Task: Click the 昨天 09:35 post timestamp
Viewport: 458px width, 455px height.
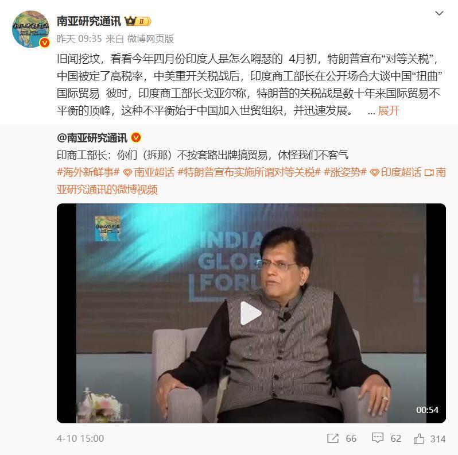Action: click(x=79, y=38)
